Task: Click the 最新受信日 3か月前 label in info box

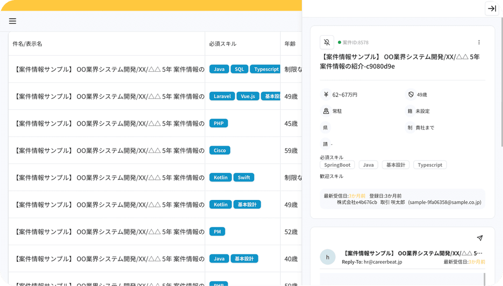Action: (345, 196)
